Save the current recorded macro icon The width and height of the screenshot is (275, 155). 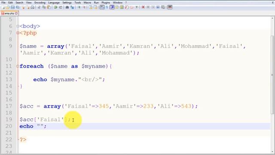[163, 7]
